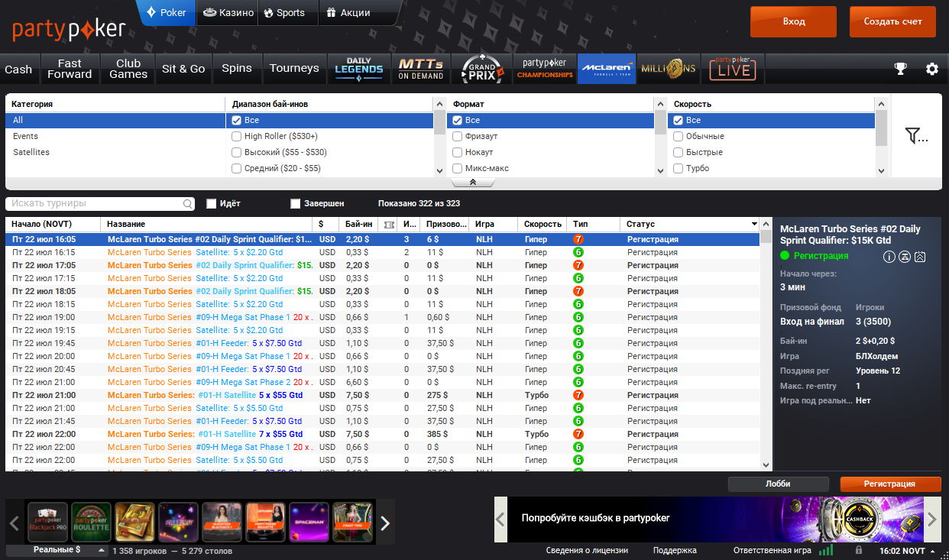Open the advanced filter funnel icon
The width and height of the screenshot is (949, 560).
[x=915, y=136]
